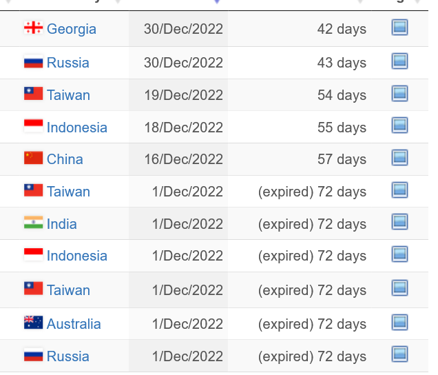View the screenshot icon in China row
Image resolution: width=438 pixels, height=375 pixels.
pos(399,158)
